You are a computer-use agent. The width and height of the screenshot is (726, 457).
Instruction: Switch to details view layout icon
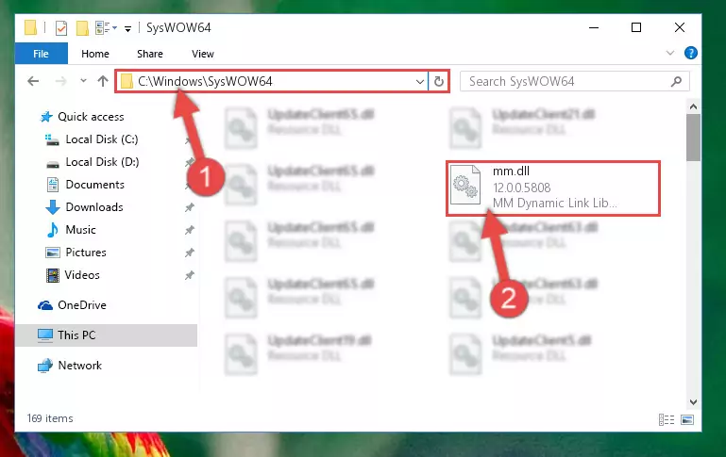[667, 419]
